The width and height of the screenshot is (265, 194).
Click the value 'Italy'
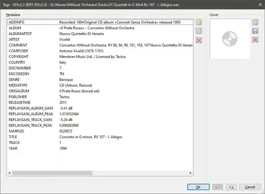pos(62,63)
